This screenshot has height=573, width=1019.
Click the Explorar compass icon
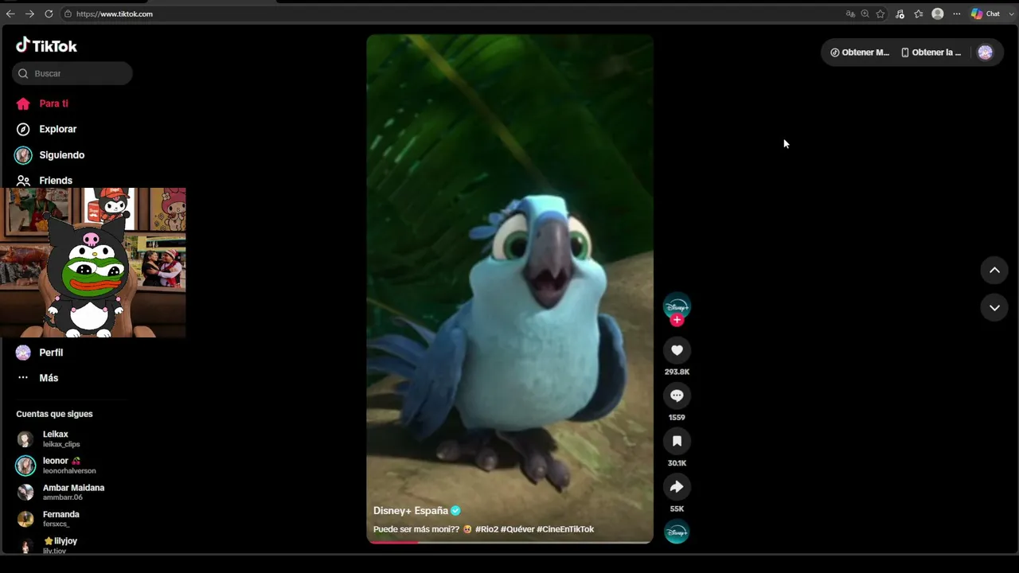pos(23,129)
